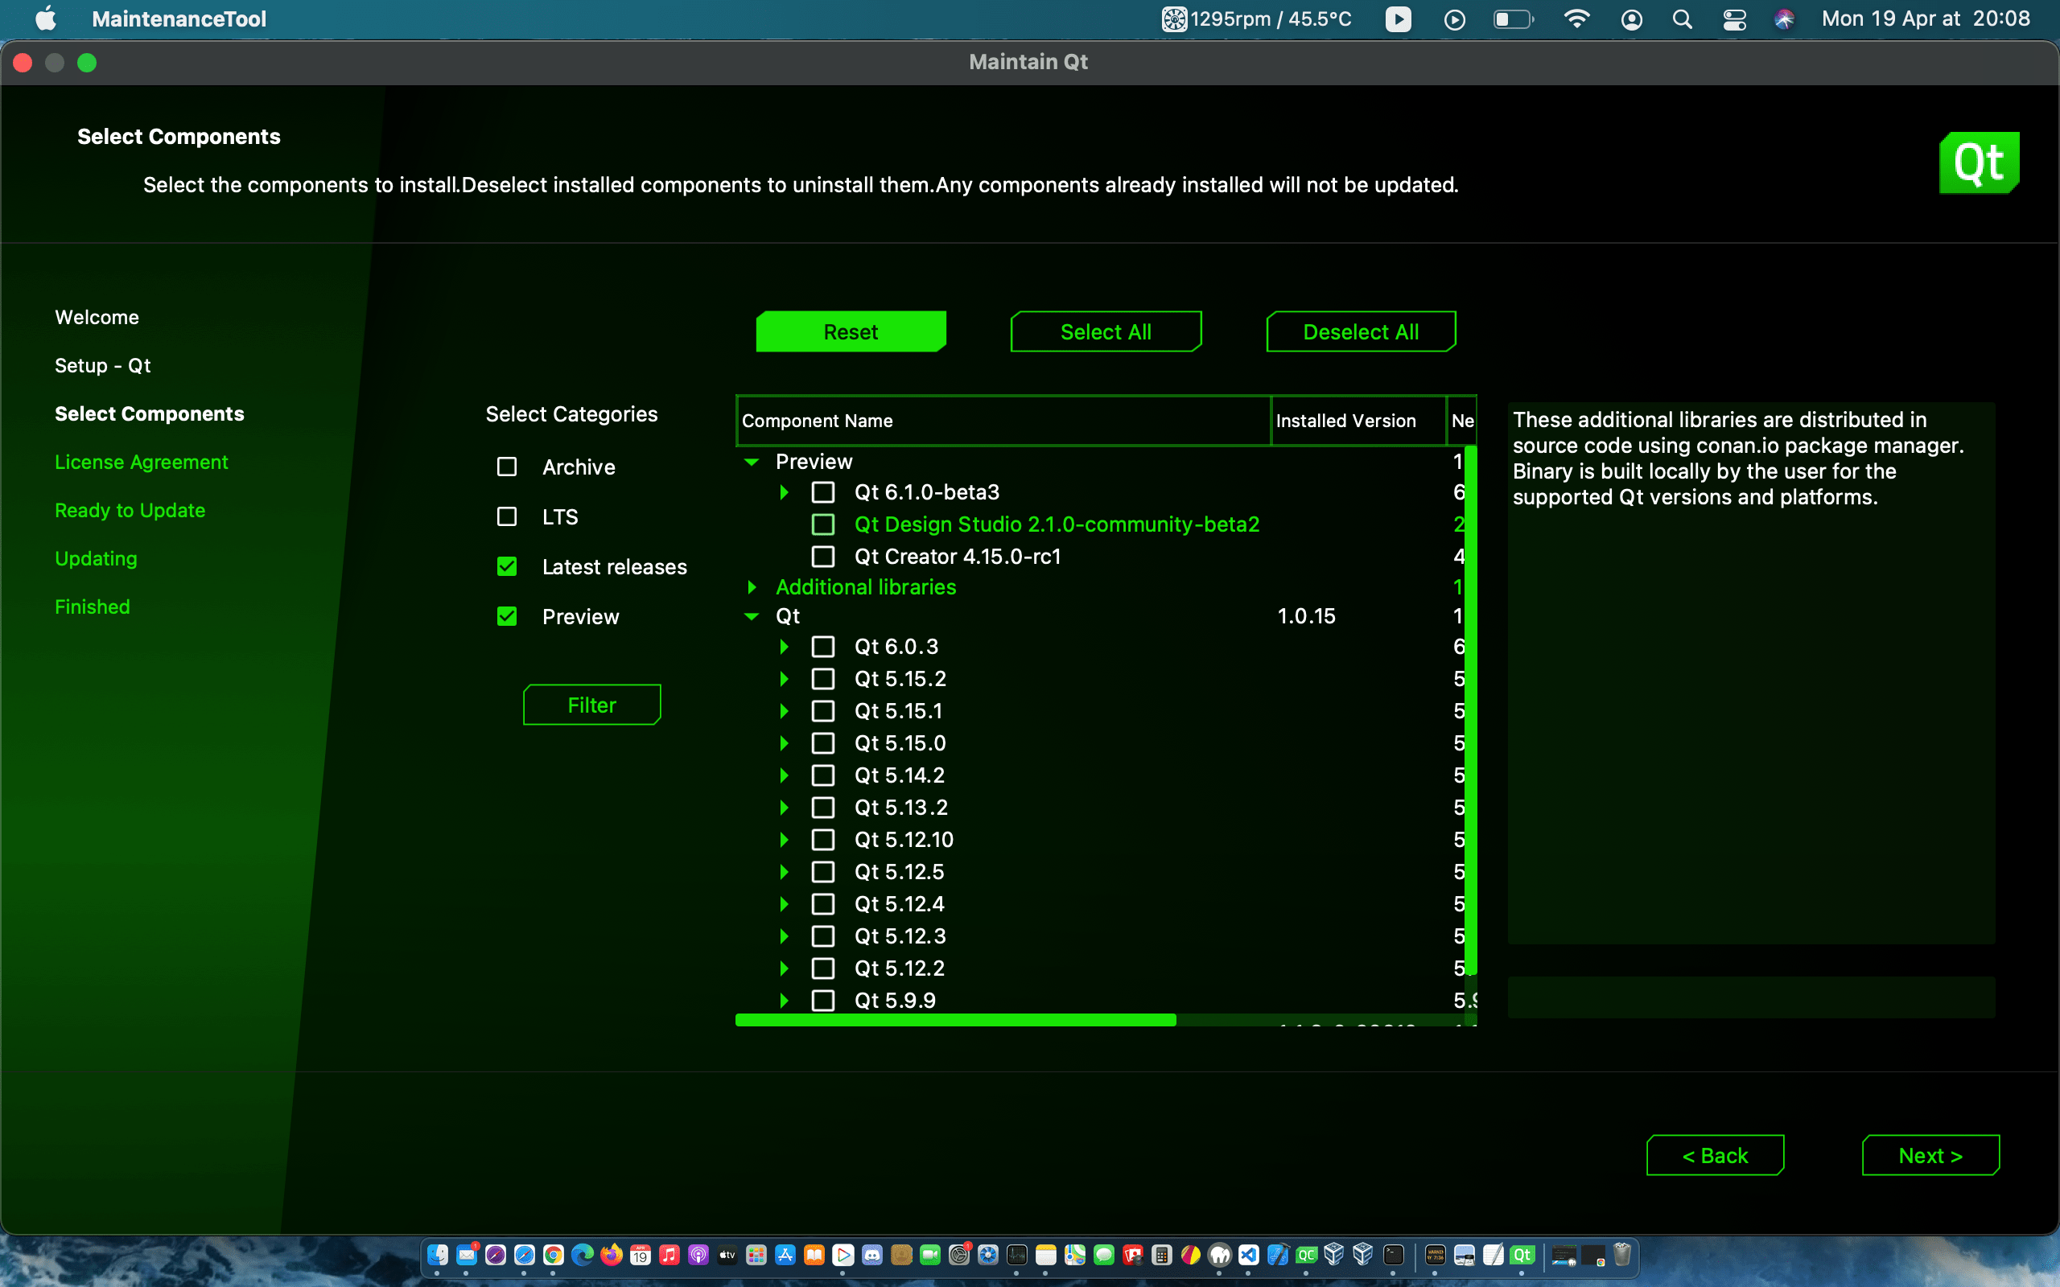Open Terminal from the Dock

pyautogui.click(x=1394, y=1255)
